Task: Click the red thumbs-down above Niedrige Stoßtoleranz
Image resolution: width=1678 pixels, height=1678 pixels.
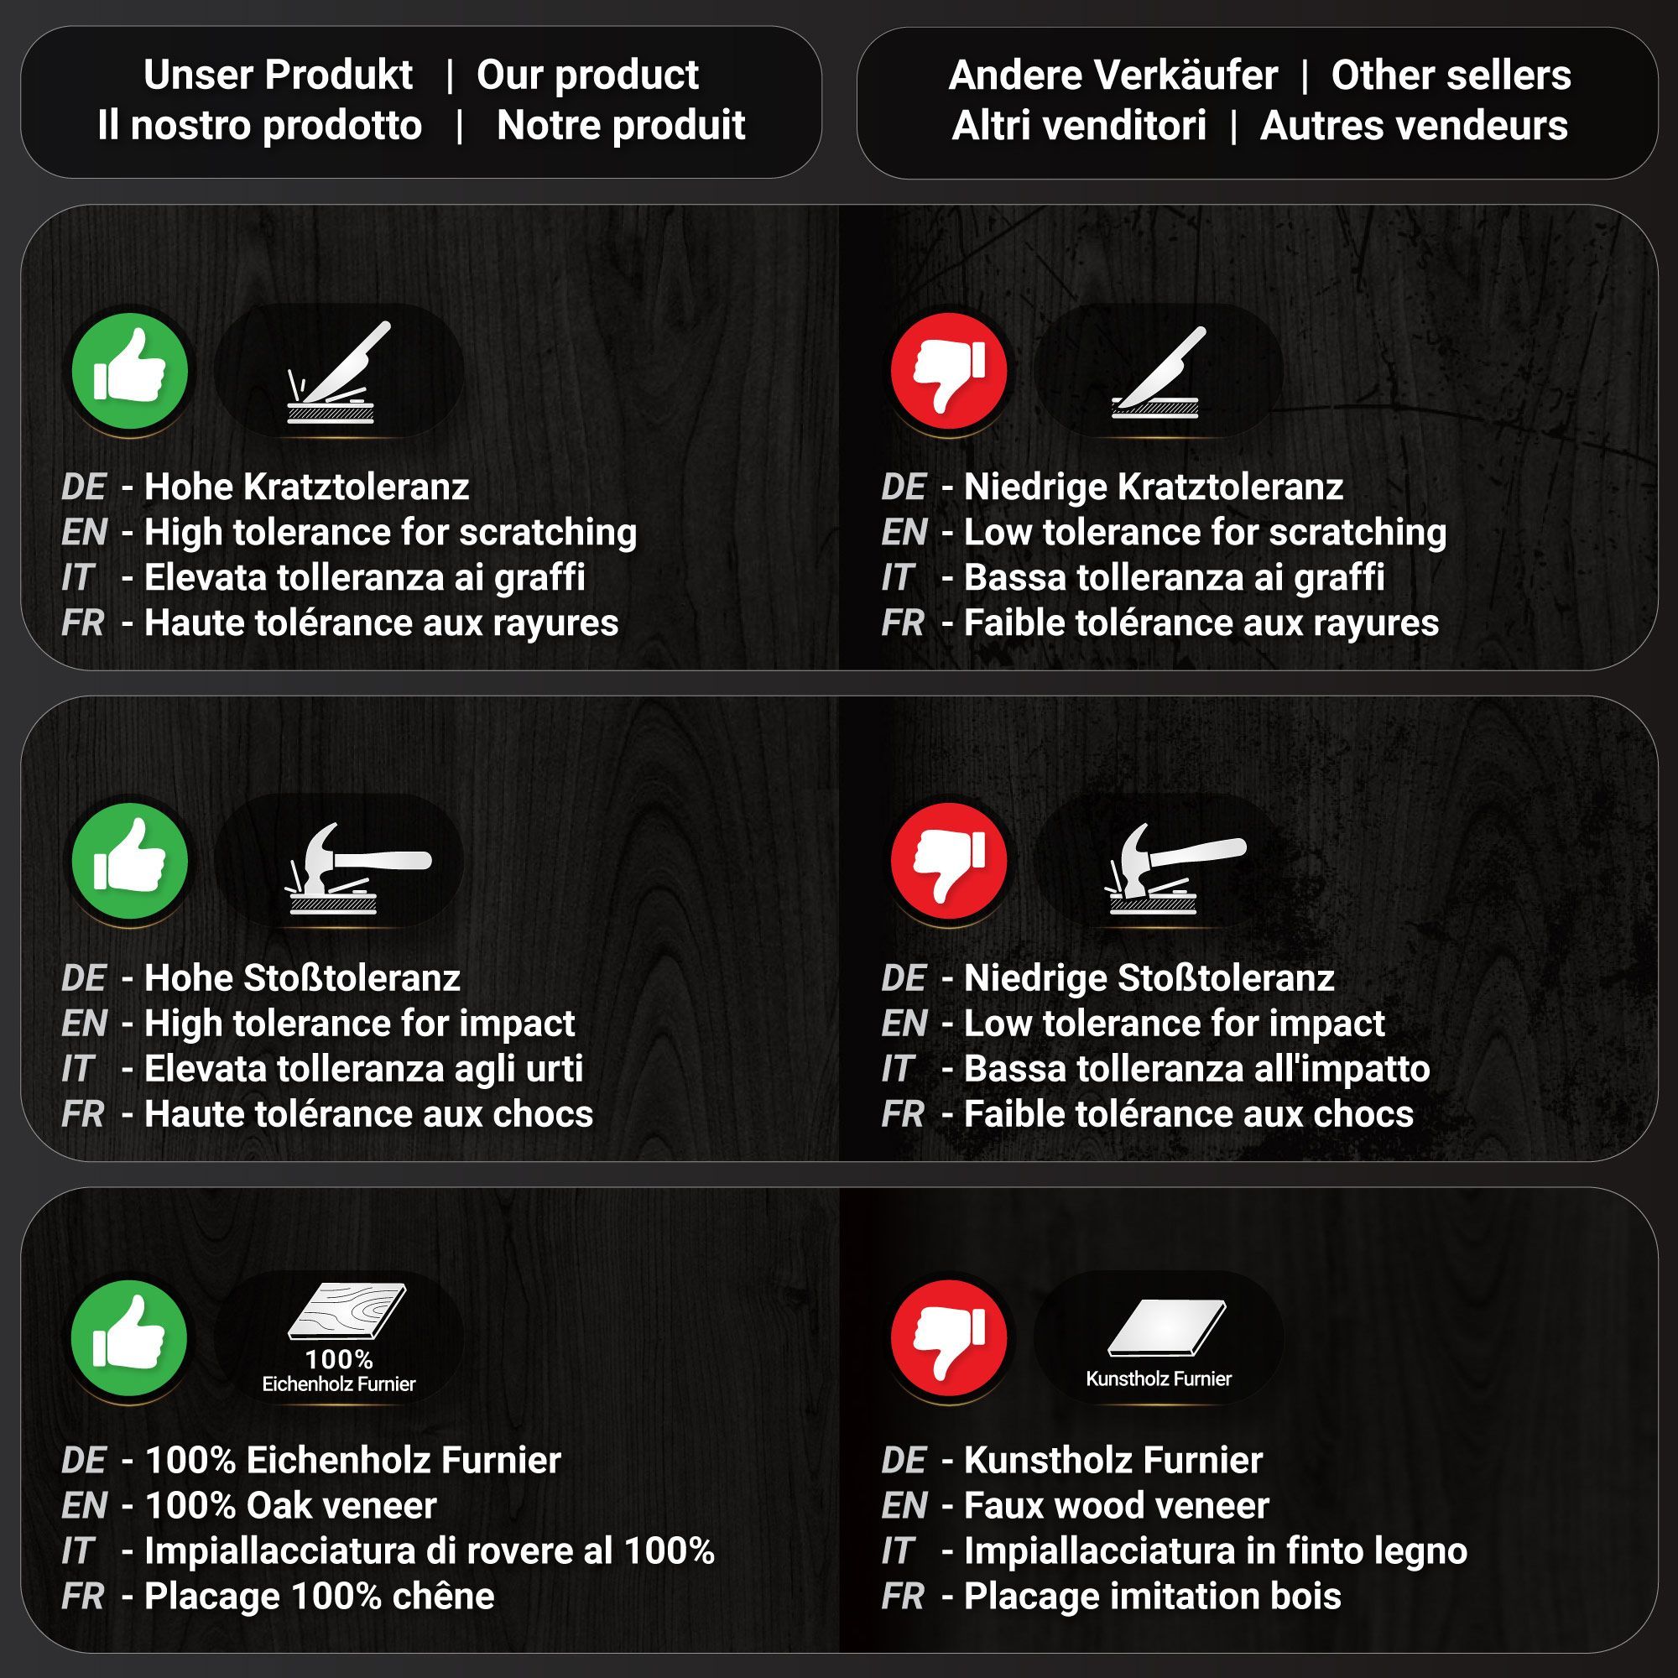Action: [949, 862]
